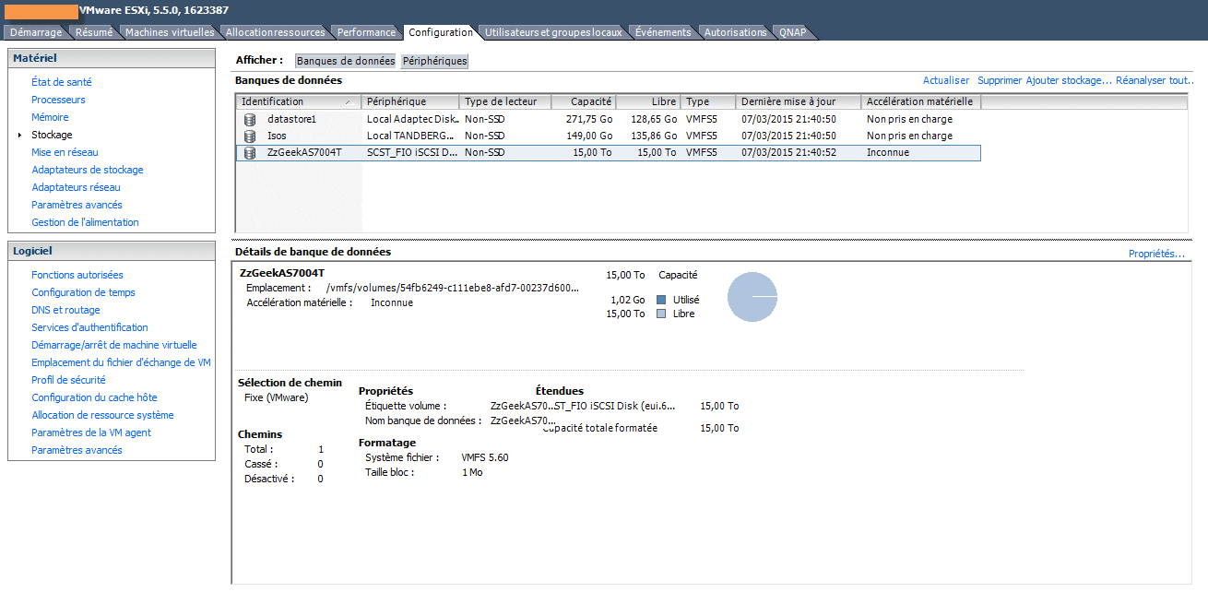The image size is (1208, 604).
Task: Select the datastore1 row name
Action: coord(291,119)
